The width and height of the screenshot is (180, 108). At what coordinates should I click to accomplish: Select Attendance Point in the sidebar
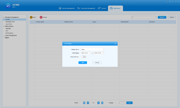pyautogui.click(x=10, y=22)
